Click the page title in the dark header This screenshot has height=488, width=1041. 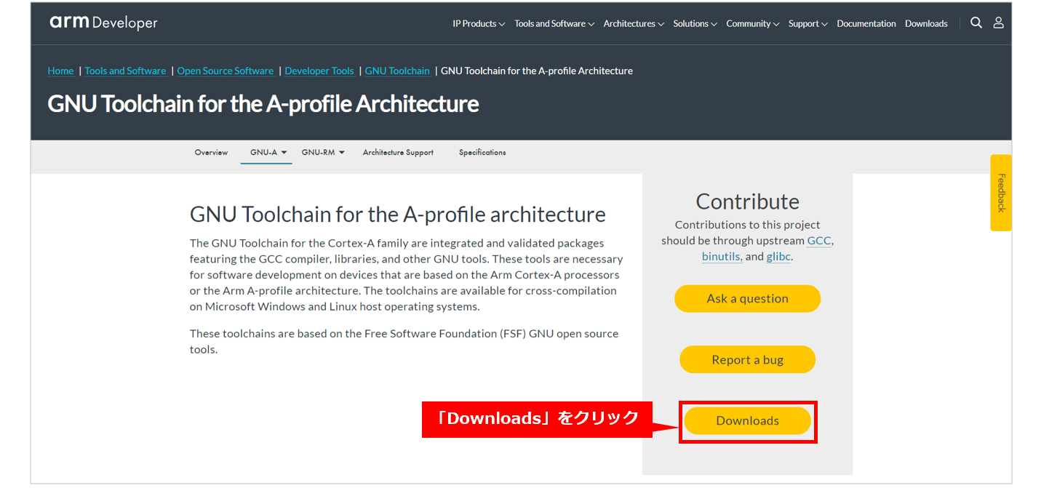click(x=263, y=104)
